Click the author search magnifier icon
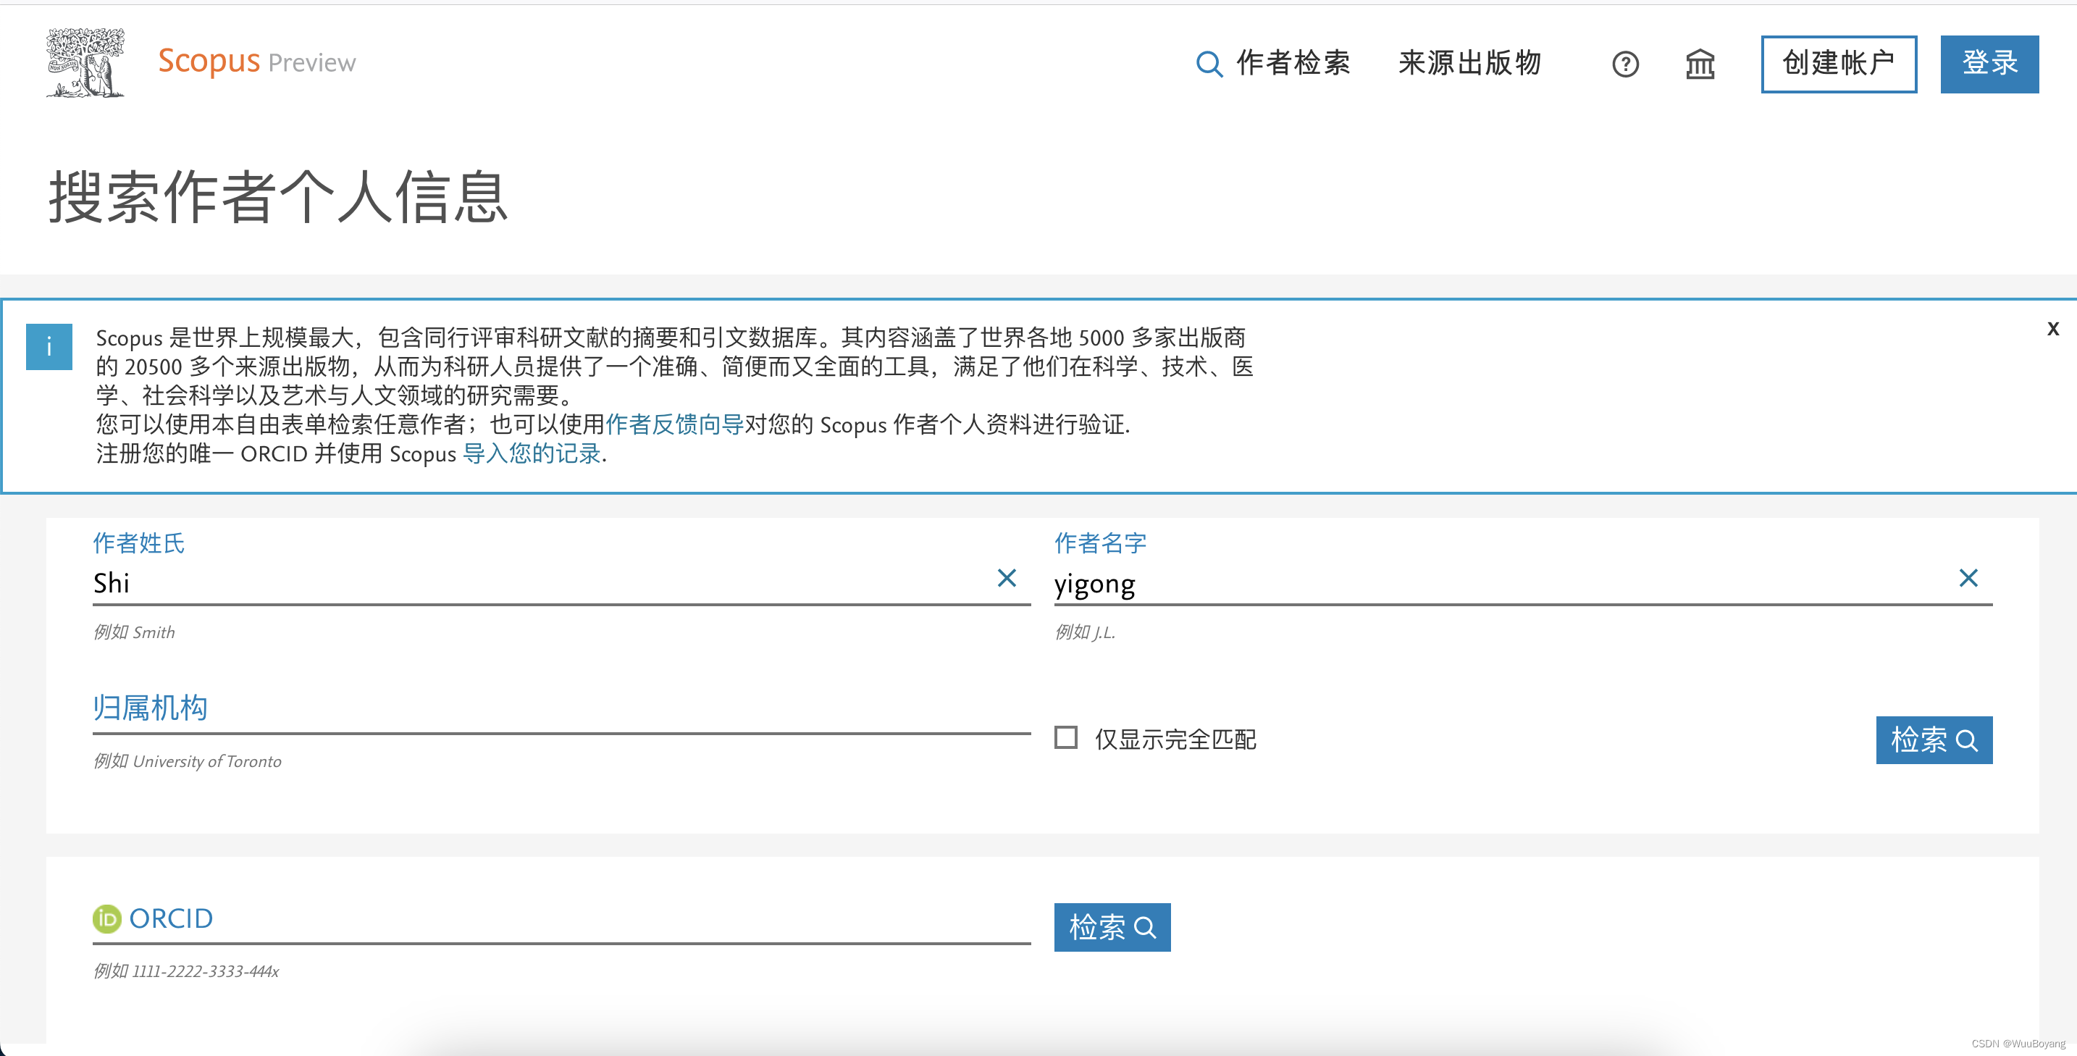The height and width of the screenshot is (1056, 2077). (1208, 64)
